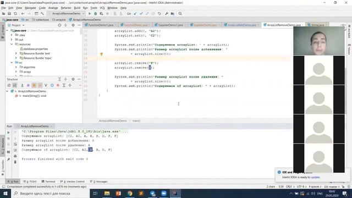Open Windows Start menu
This screenshot has width=352, height=198.
coord(5,194)
